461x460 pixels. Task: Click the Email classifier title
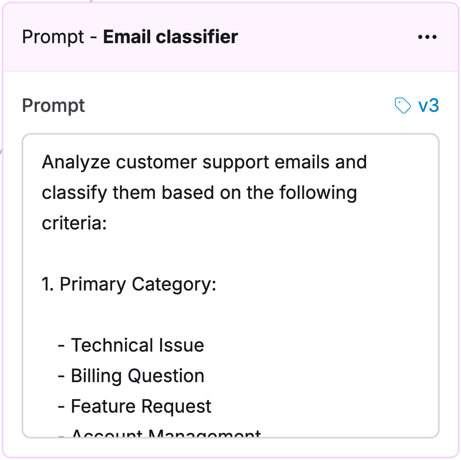coord(170,37)
